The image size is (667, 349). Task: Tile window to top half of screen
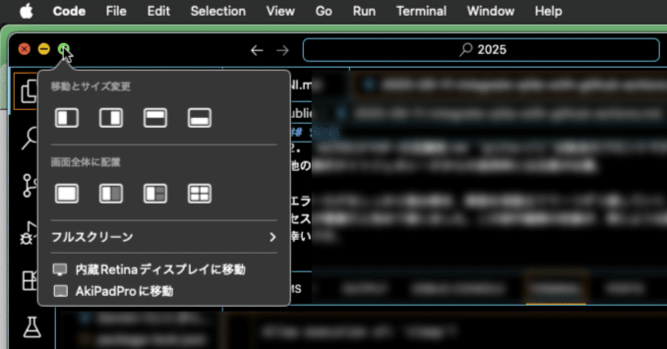coord(155,118)
